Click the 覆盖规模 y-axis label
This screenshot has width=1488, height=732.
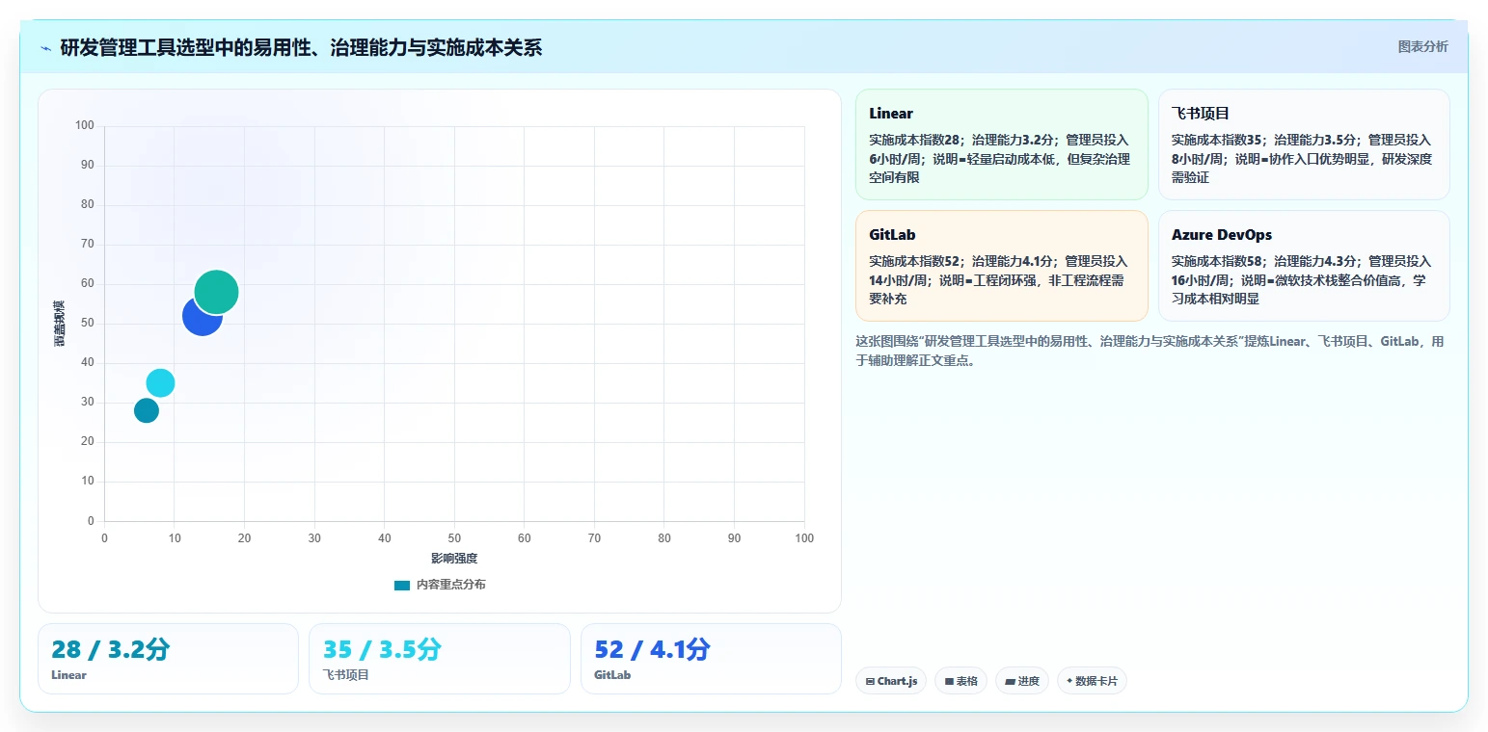pos(60,324)
